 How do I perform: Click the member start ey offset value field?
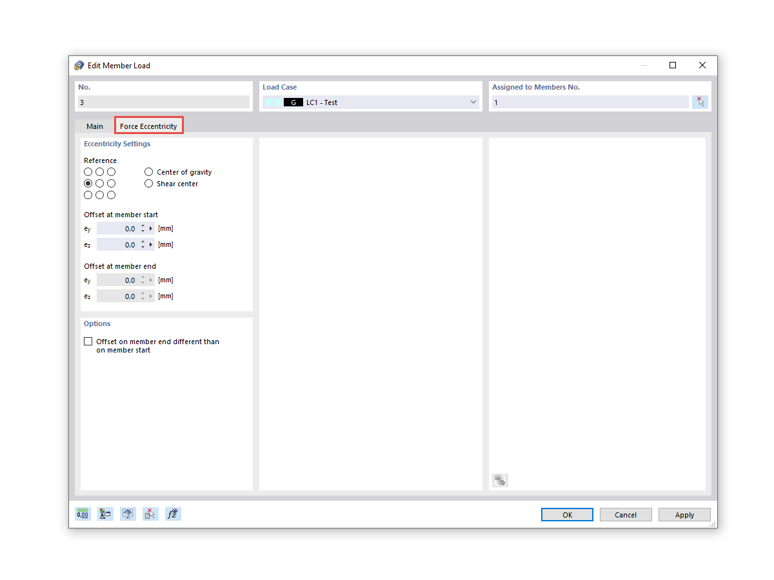pos(117,229)
